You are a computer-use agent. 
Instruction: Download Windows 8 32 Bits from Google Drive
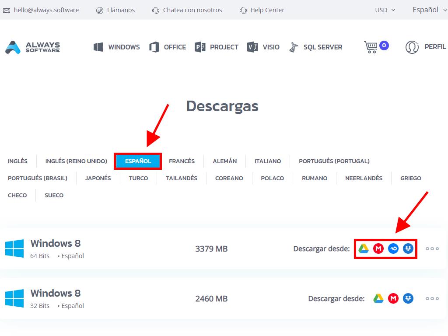click(378, 298)
